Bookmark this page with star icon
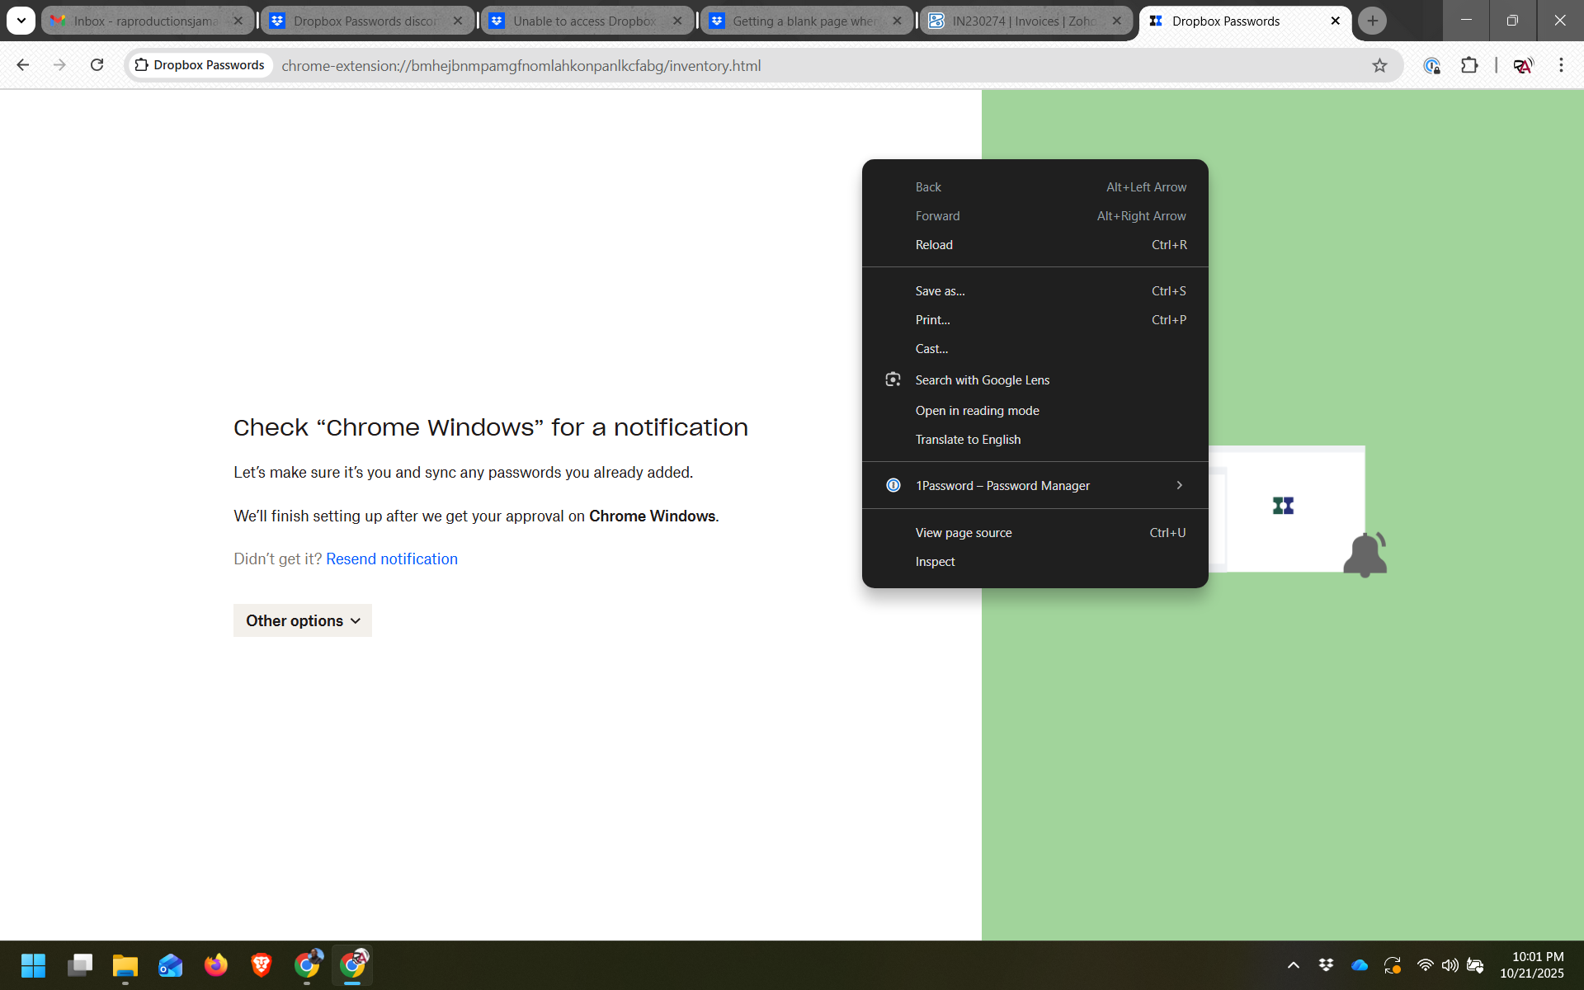Viewport: 1584px width, 990px height. [x=1379, y=65]
